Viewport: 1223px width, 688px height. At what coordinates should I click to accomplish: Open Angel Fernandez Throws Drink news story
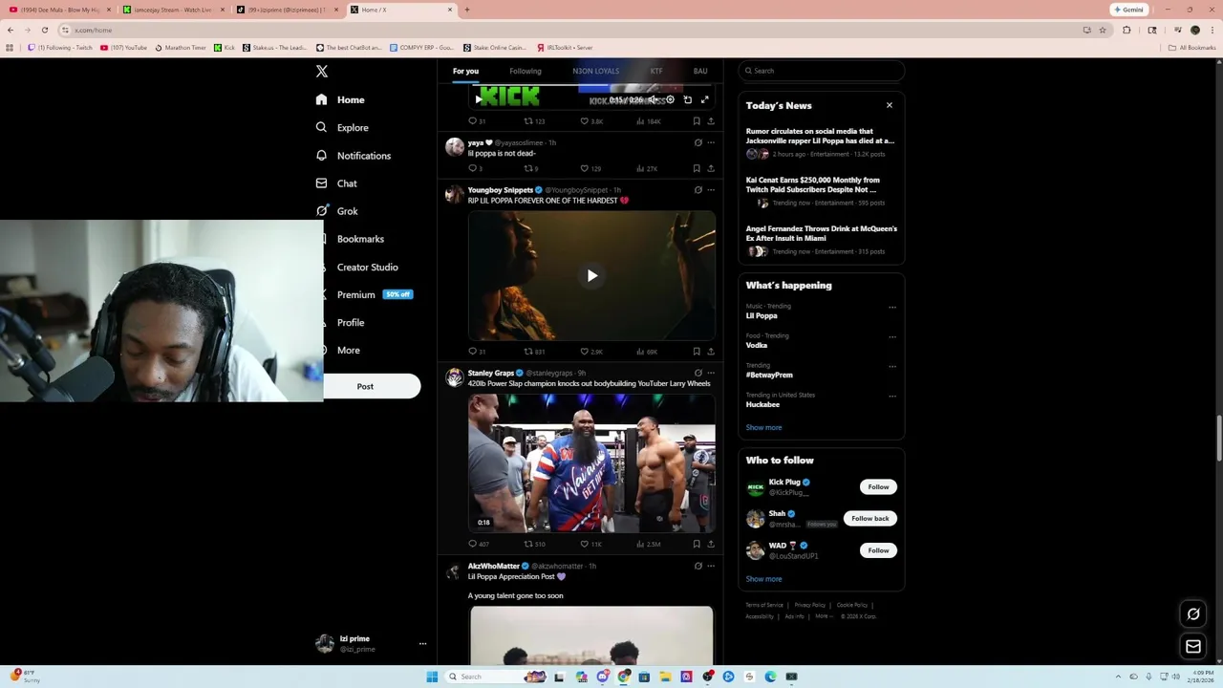(x=821, y=240)
